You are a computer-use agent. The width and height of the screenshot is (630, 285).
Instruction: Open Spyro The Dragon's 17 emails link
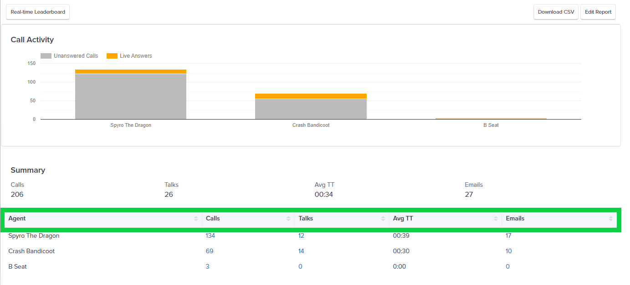[509, 235]
